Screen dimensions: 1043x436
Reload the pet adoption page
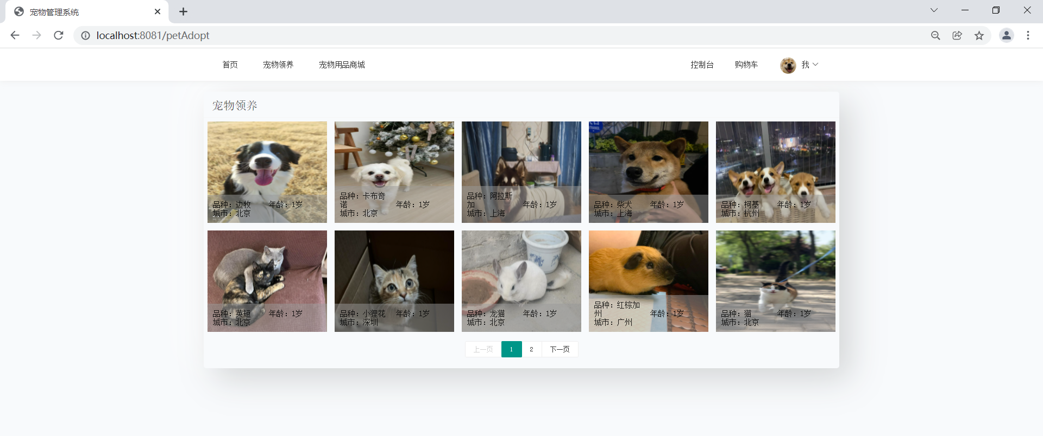(x=59, y=35)
